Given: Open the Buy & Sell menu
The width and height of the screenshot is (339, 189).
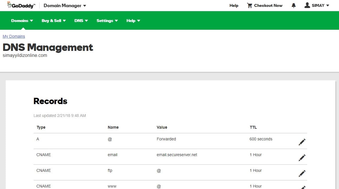Looking at the screenshot, I should [53, 20].
